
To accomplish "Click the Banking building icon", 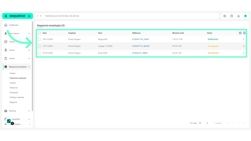I will tap(6, 111).
